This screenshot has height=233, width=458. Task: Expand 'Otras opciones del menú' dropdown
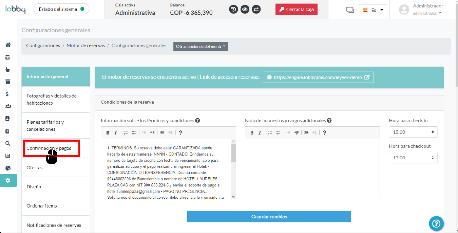tap(201, 47)
